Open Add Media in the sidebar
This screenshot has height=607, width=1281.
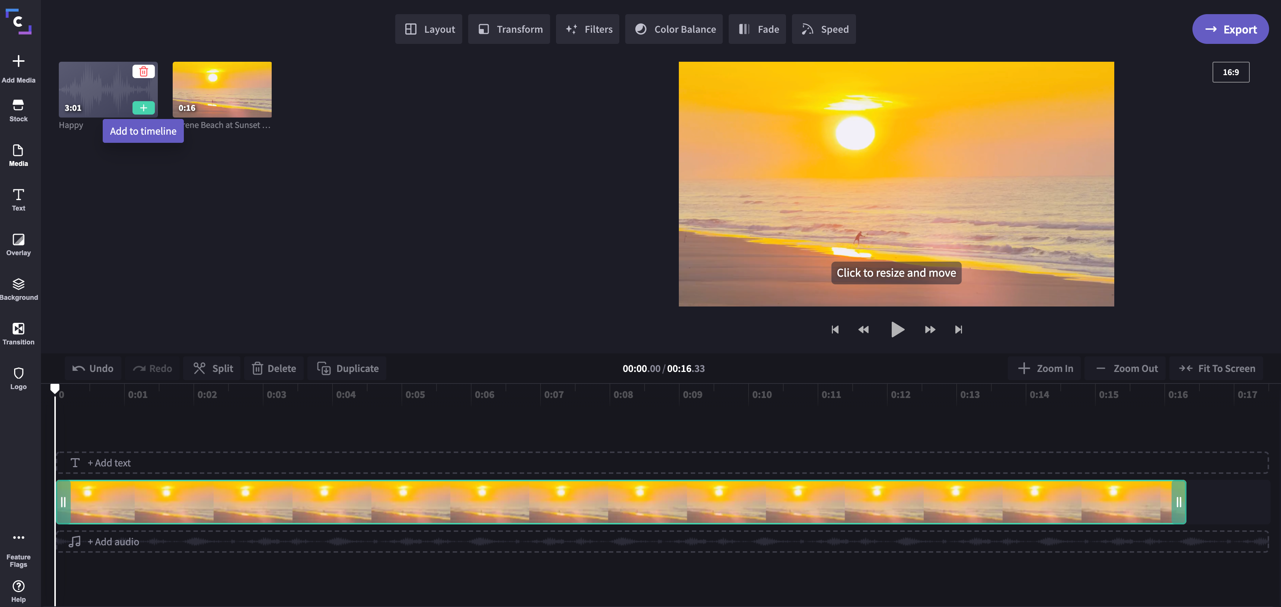(x=18, y=68)
